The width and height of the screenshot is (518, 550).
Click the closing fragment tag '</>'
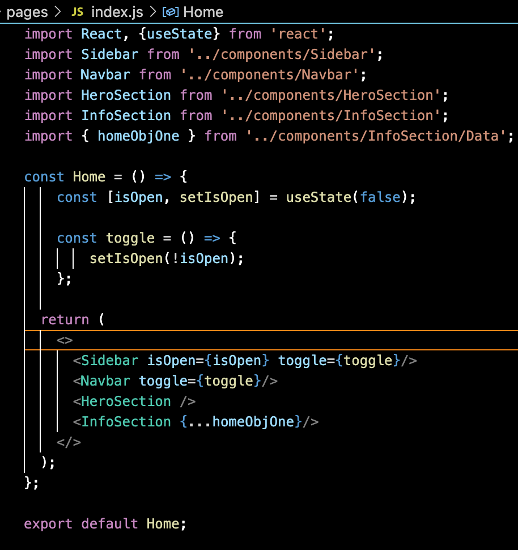69,442
